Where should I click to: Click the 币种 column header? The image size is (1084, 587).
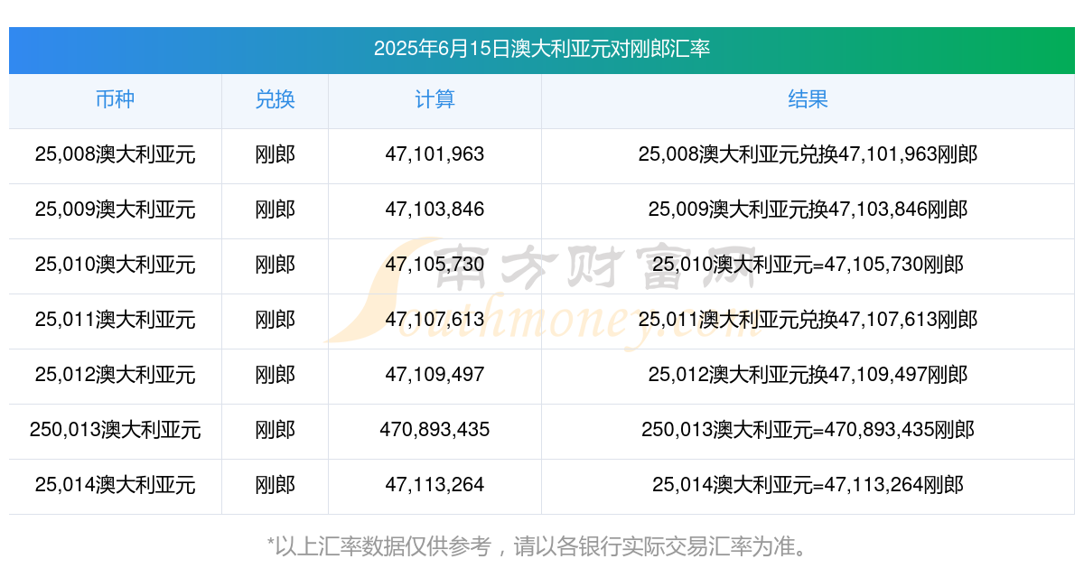[115, 99]
